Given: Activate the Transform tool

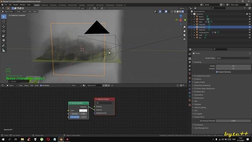Looking at the screenshot, I should point(4,40).
